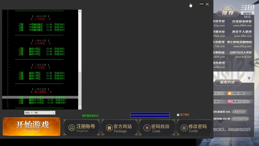259x146 pixels.
Task: Click the 联系方式 header in side panel
Action: pos(228,82)
